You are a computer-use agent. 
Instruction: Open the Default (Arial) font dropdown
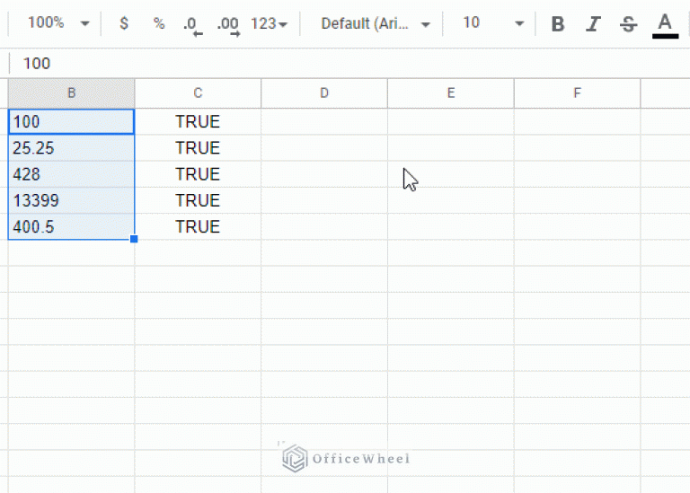pyautogui.click(x=376, y=24)
